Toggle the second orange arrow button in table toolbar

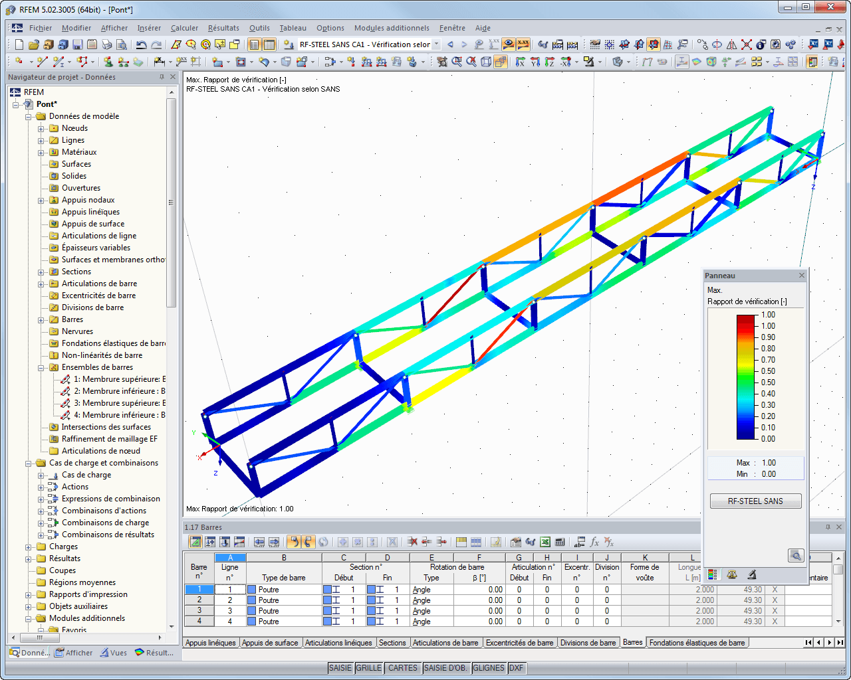point(308,542)
